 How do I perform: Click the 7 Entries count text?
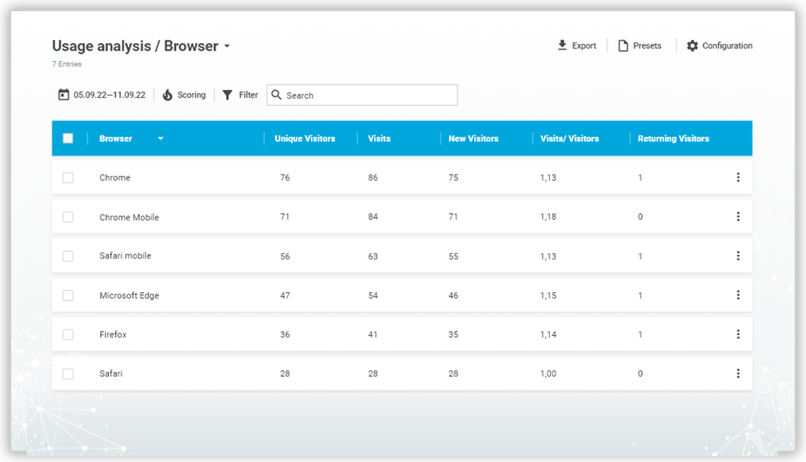pos(67,64)
